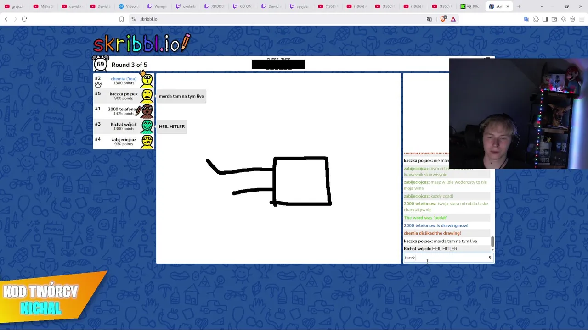The width and height of the screenshot is (588, 330).
Task: Click chat message 'kaczka po pek: morda tam'
Action: (441, 241)
